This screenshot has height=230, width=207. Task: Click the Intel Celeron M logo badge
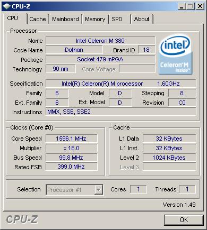coord(175,54)
